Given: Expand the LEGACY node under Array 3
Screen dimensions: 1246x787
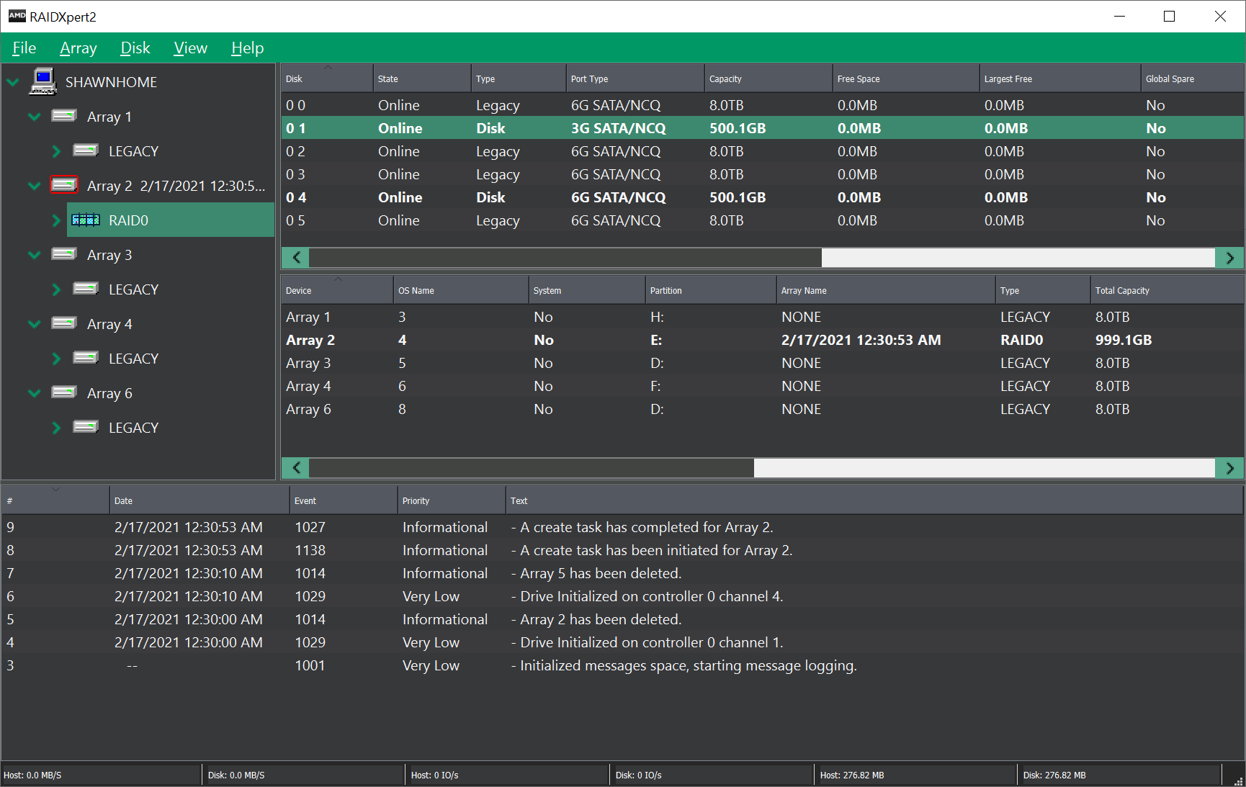Looking at the screenshot, I should click(x=56, y=289).
